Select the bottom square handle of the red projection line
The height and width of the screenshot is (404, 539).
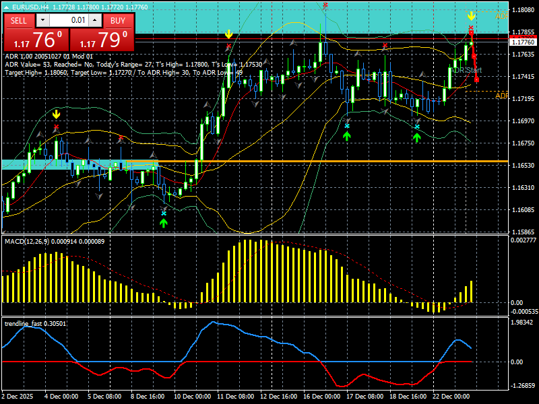[x=477, y=80]
